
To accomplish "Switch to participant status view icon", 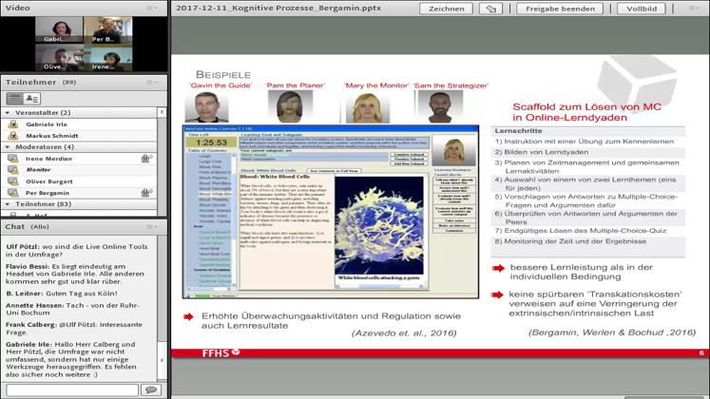I will click(x=32, y=99).
